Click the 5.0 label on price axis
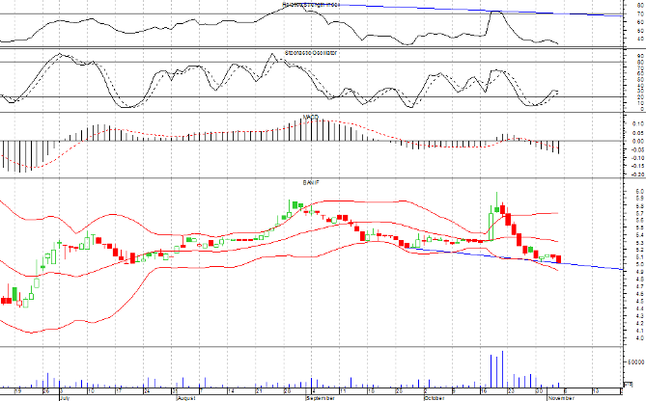 point(640,264)
